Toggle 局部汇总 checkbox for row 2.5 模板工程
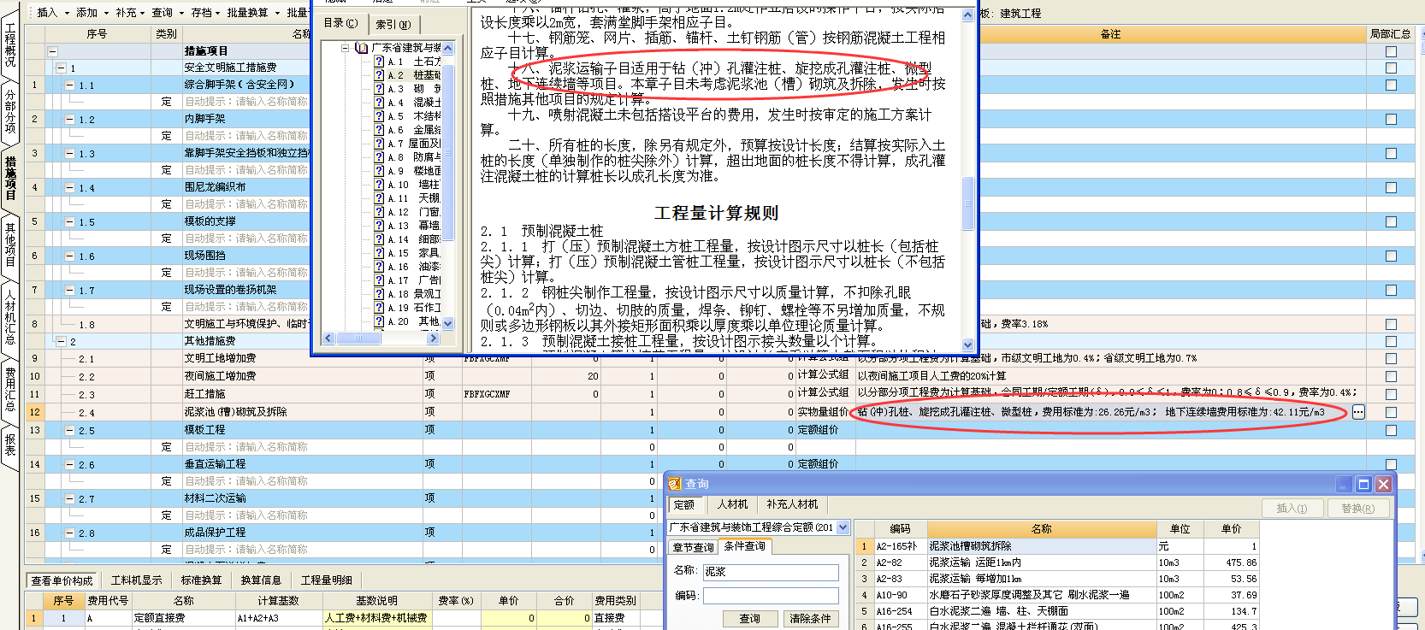Viewport: 1425px width, 630px height. (x=1391, y=430)
